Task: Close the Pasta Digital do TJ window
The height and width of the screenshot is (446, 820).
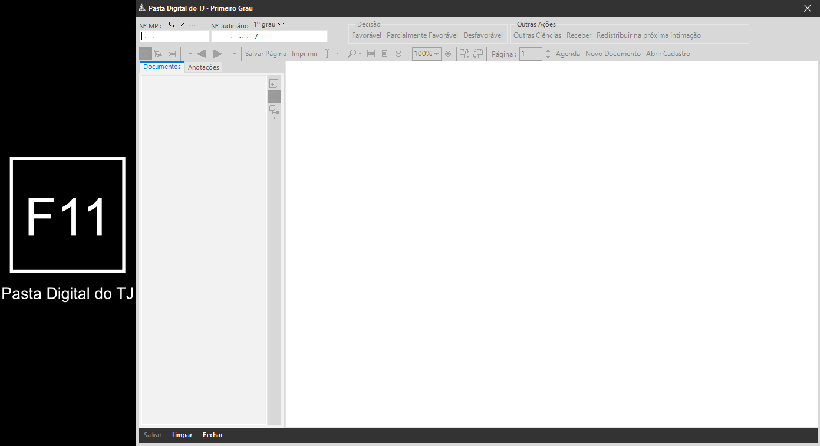Action: (x=807, y=8)
